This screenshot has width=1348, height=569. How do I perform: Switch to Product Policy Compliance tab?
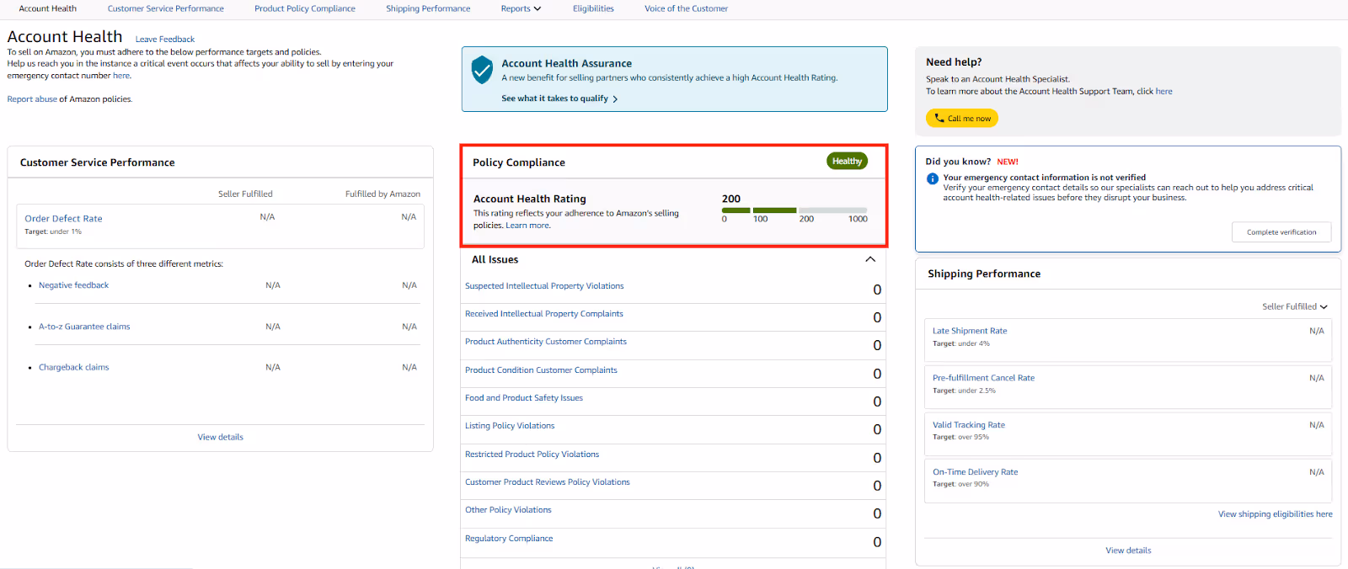[305, 8]
